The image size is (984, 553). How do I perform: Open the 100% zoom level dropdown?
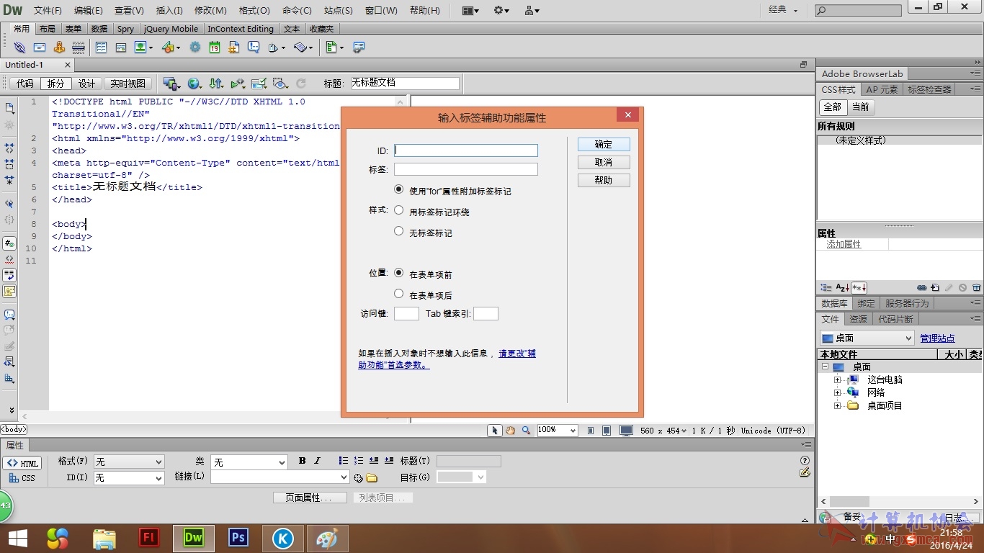(558, 430)
